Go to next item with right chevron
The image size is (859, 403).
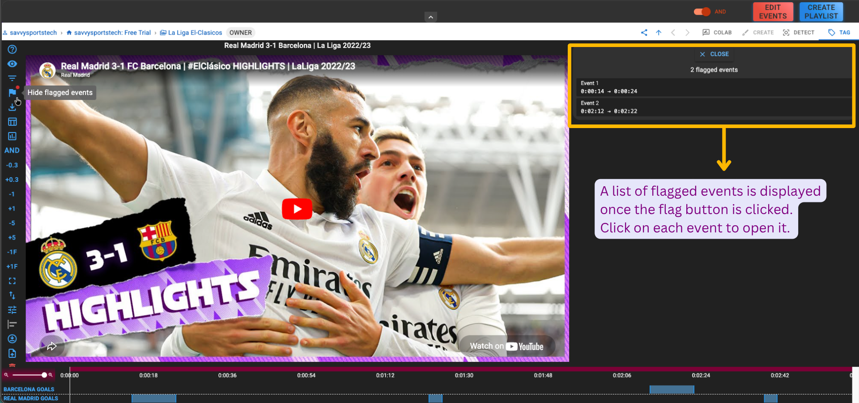(687, 33)
